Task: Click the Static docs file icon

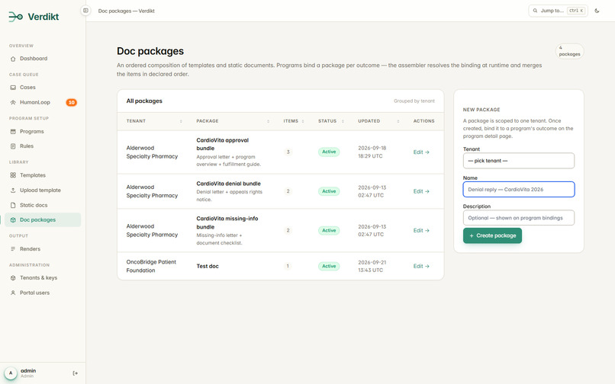Action: pyautogui.click(x=13, y=205)
